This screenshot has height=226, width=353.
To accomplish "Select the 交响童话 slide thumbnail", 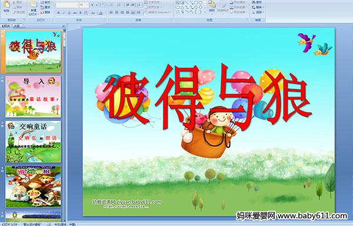I will click(x=33, y=141).
